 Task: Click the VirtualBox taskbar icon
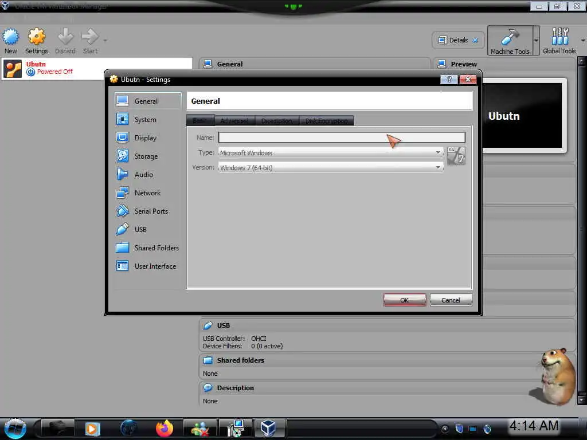[x=268, y=429]
